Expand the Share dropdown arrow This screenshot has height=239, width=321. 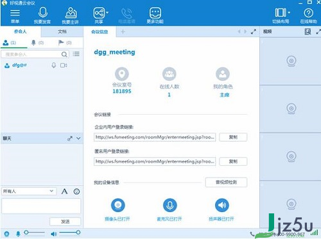pos(107,13)
